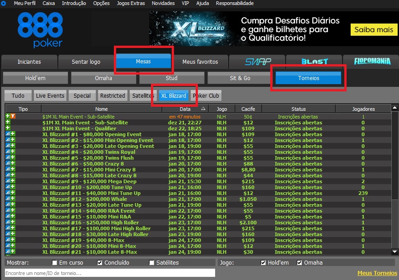Open the Caixa menu
The image size is (399, 280).
click(49, 3)
